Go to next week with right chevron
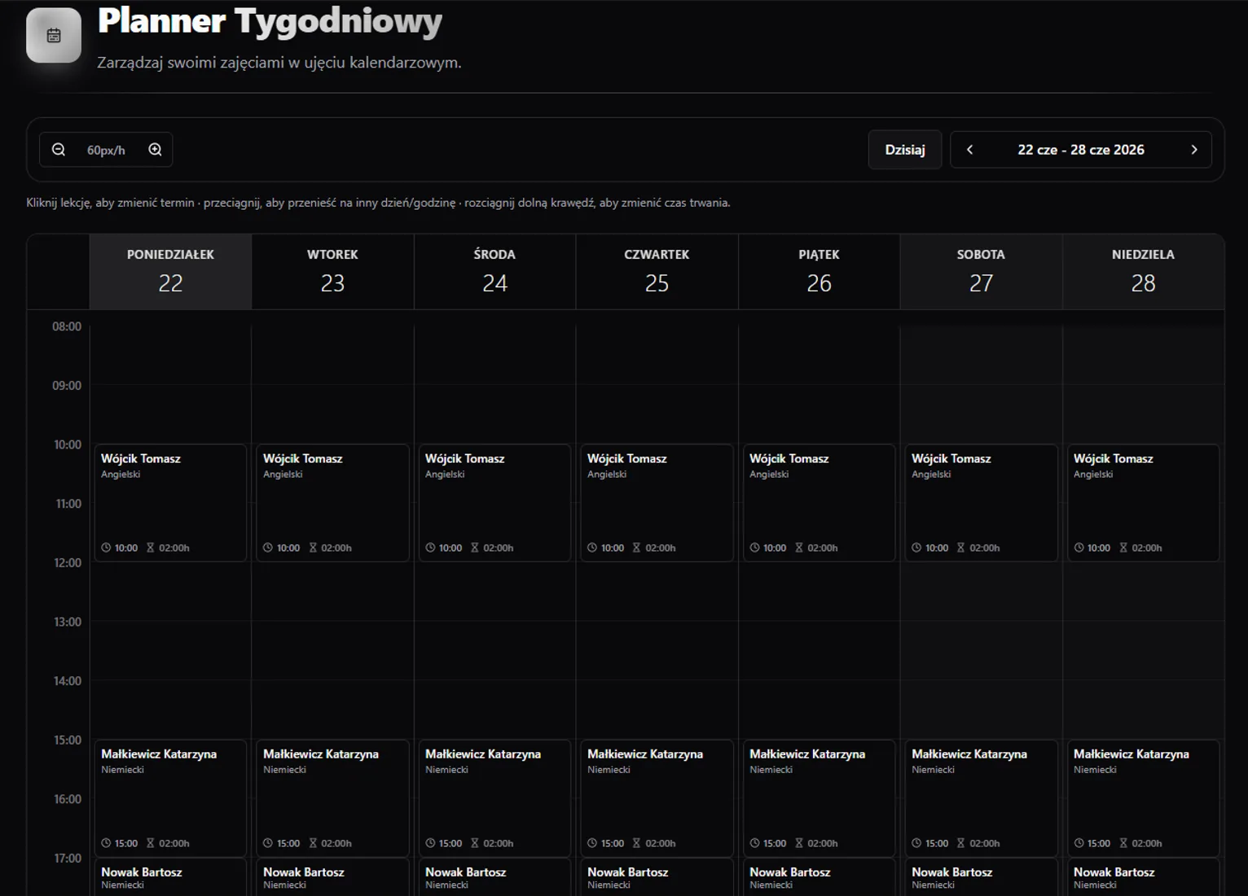The image size is (1248, 896). pos(1194,150)
